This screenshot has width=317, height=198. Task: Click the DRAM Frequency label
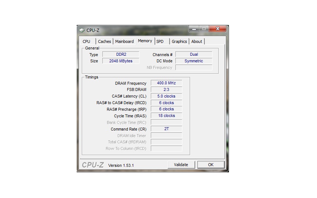coord(131,83)
